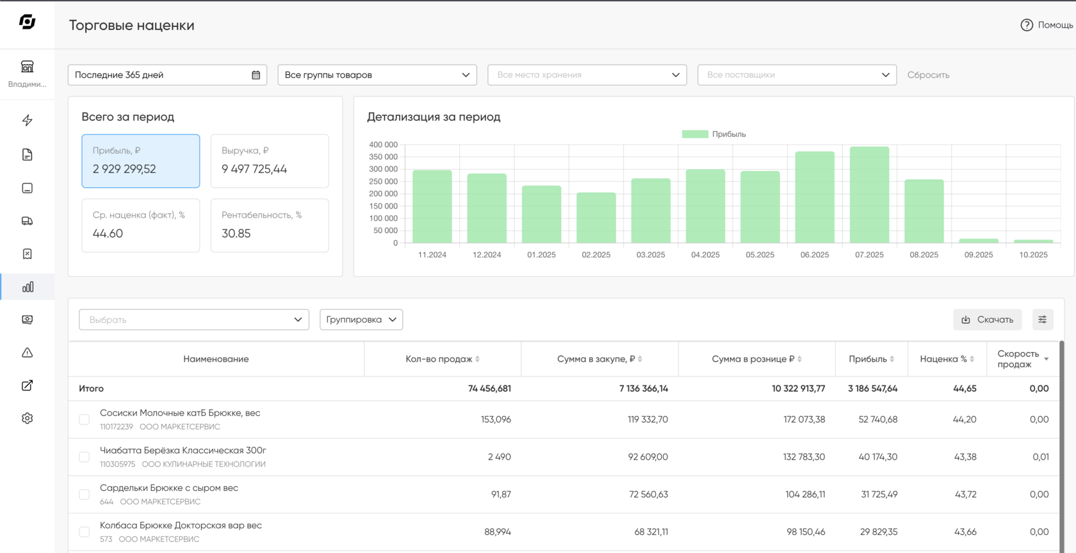The height and width of the screenshot is (553, 1076).
Task: Click the Сбросить filters link
Action: click(928, 75)
